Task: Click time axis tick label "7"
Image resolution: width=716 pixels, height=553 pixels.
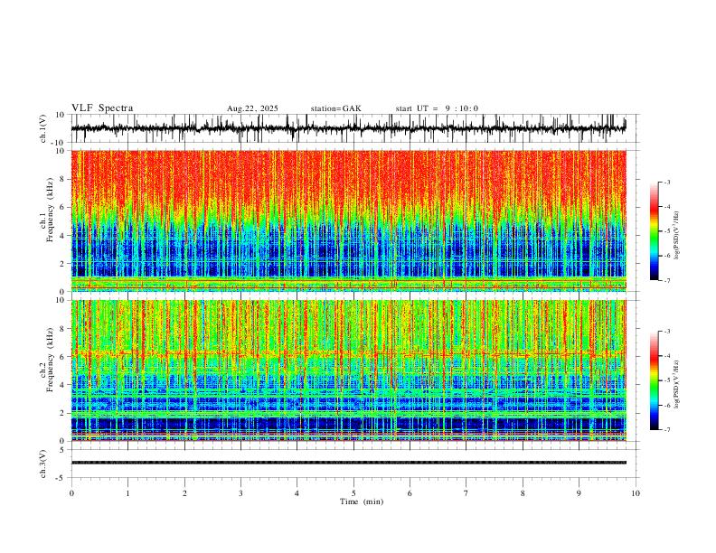Action: 466,493
